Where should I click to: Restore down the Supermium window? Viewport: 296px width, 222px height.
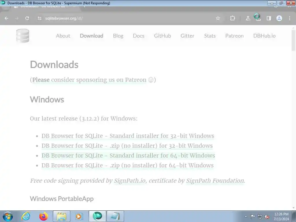click(281, 3)
